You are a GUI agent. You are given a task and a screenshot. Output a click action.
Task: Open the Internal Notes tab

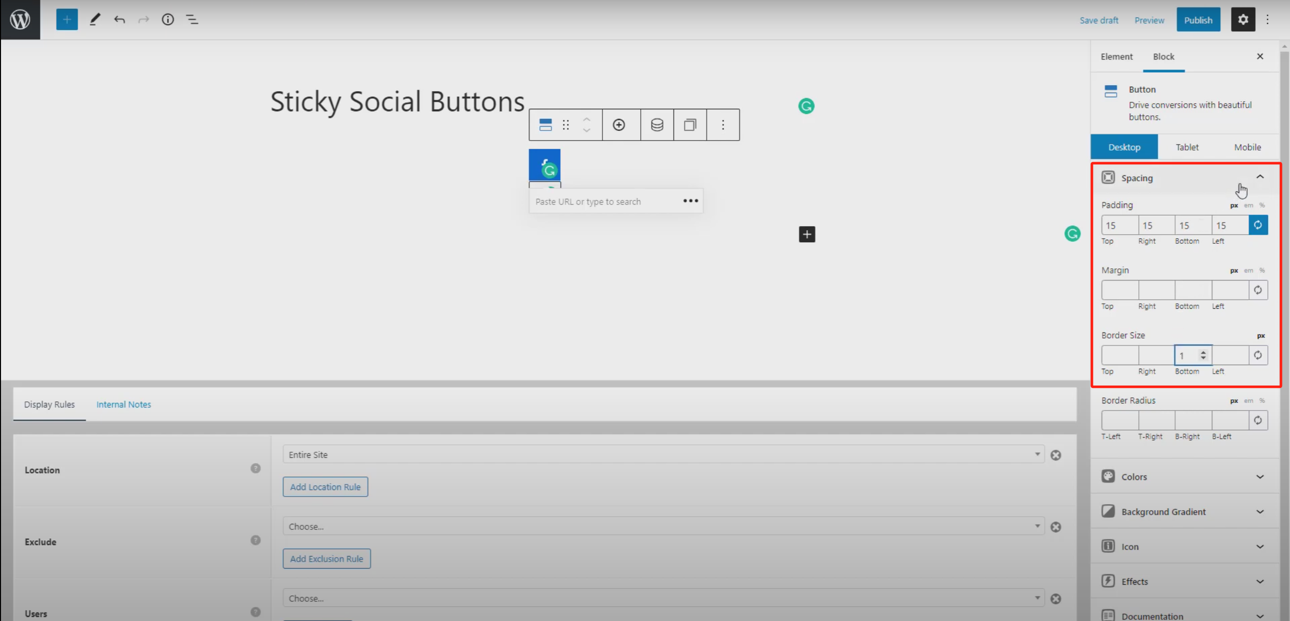(124, 404)
